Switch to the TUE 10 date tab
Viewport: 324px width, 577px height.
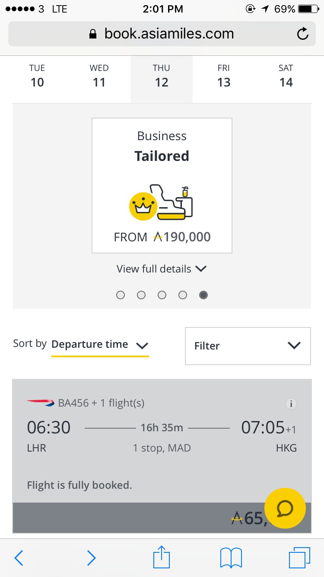coord(37,76)
